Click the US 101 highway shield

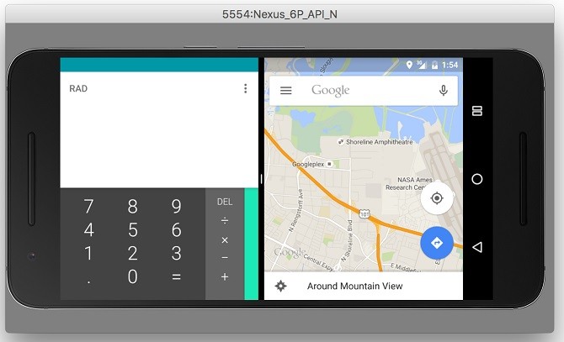pos(364,214)
